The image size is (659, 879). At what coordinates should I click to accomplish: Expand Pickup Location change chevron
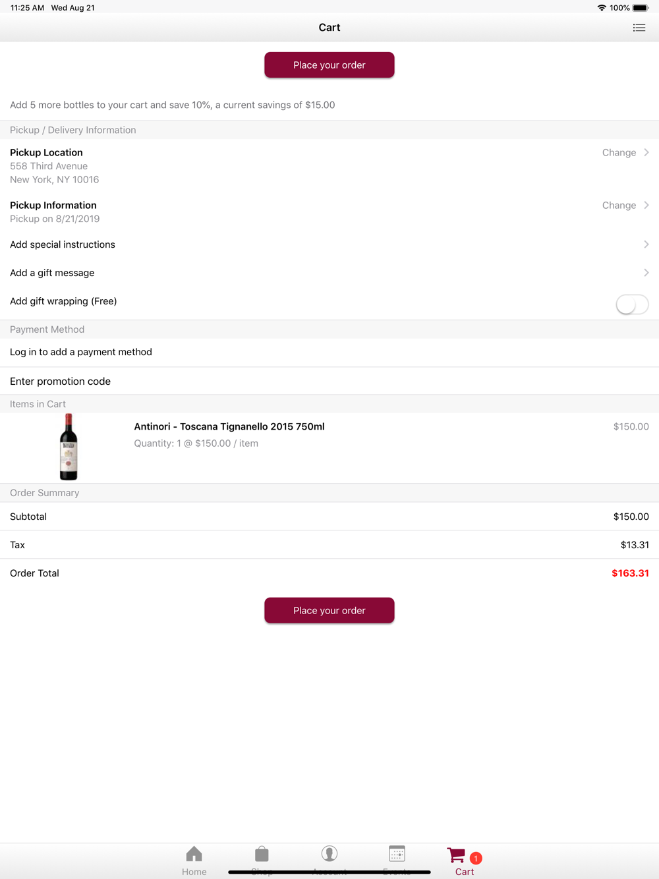[x=646, y=152]
